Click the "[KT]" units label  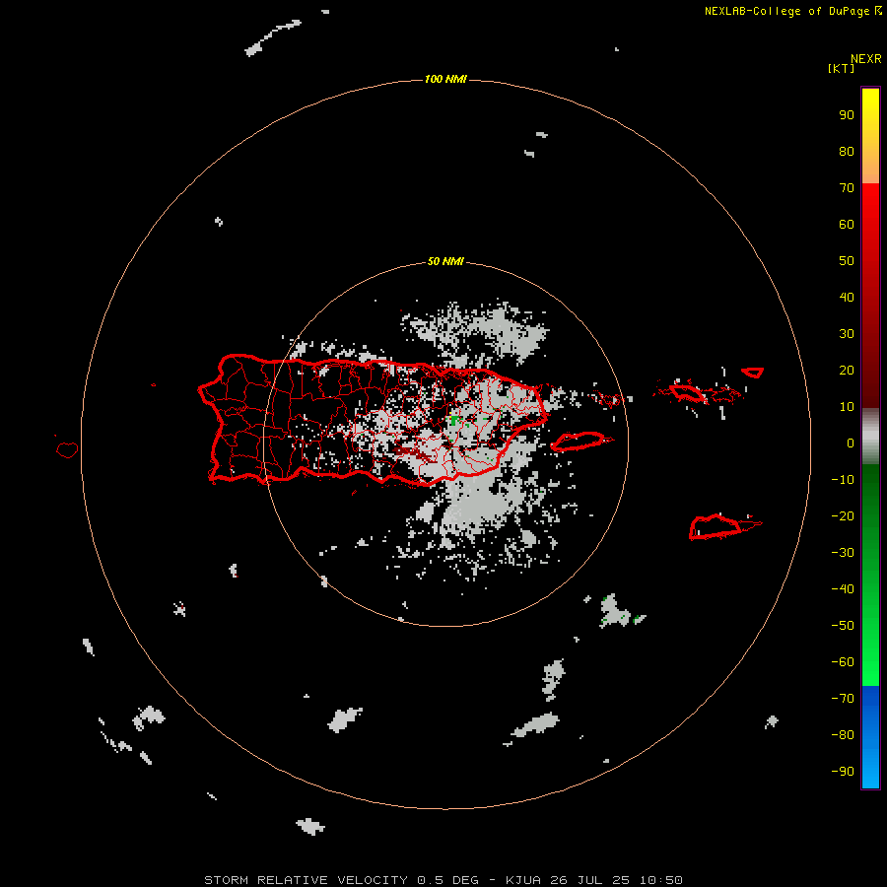coord(841,68)
